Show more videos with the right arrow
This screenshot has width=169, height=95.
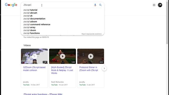[104, 68]
